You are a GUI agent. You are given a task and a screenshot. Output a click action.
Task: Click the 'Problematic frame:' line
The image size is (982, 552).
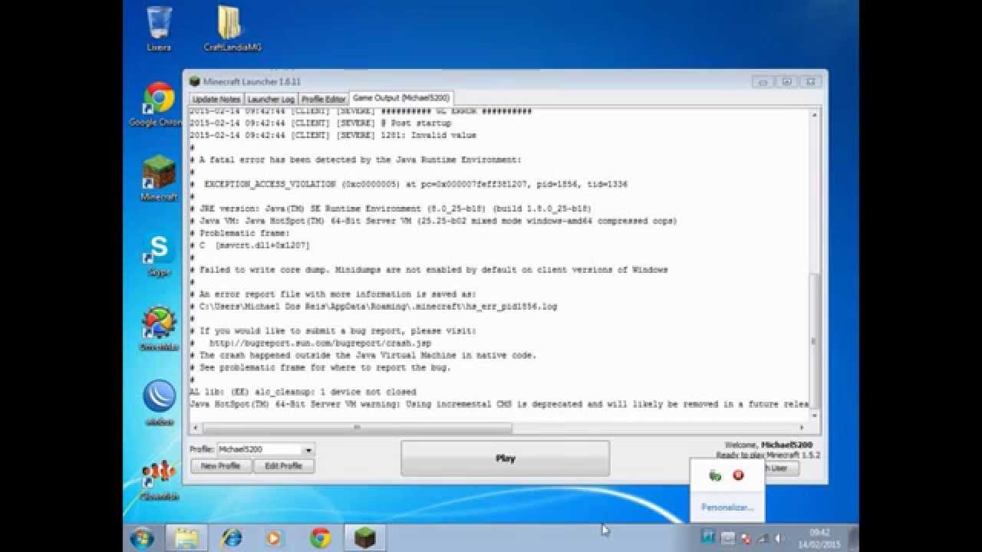pos(239,233)
